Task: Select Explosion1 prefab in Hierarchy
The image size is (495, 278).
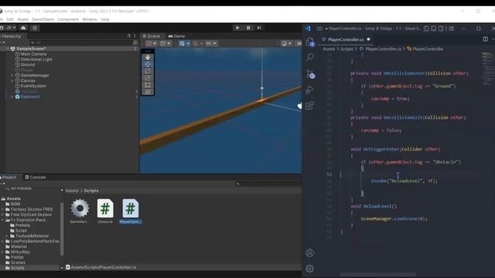Action: [x=30, y=97]
